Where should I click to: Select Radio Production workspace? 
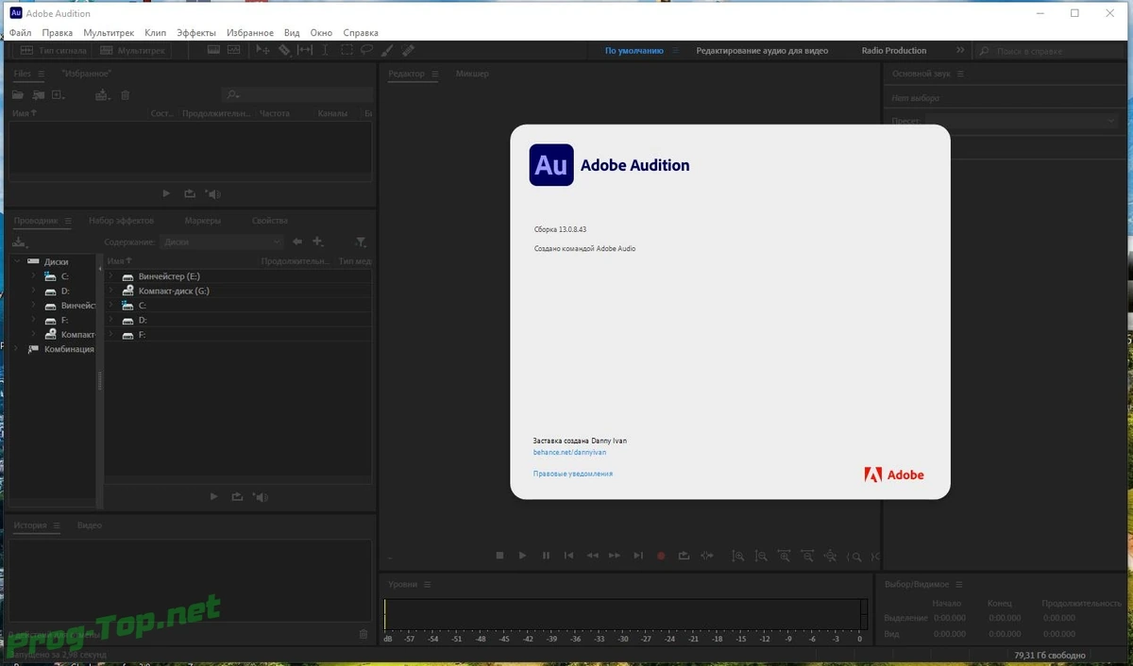click(894, 51)
